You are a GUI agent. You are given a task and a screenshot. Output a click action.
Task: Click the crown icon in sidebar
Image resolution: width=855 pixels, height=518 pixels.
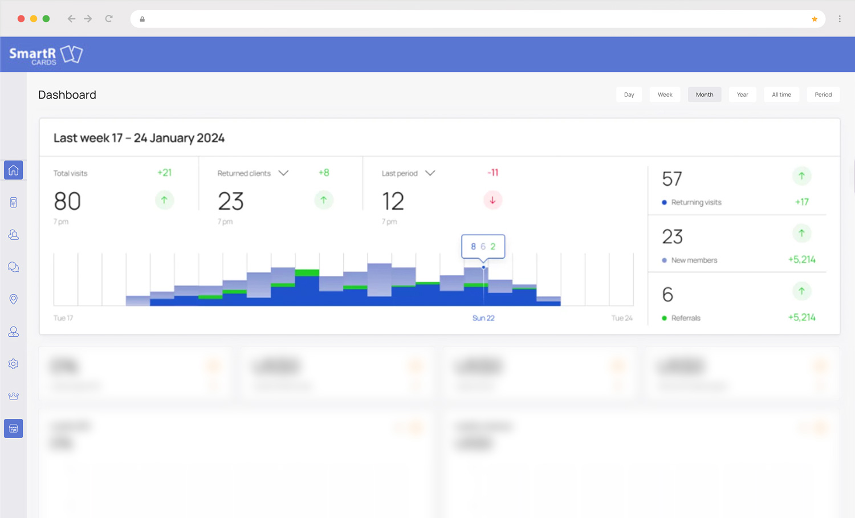tap(14, 396)
